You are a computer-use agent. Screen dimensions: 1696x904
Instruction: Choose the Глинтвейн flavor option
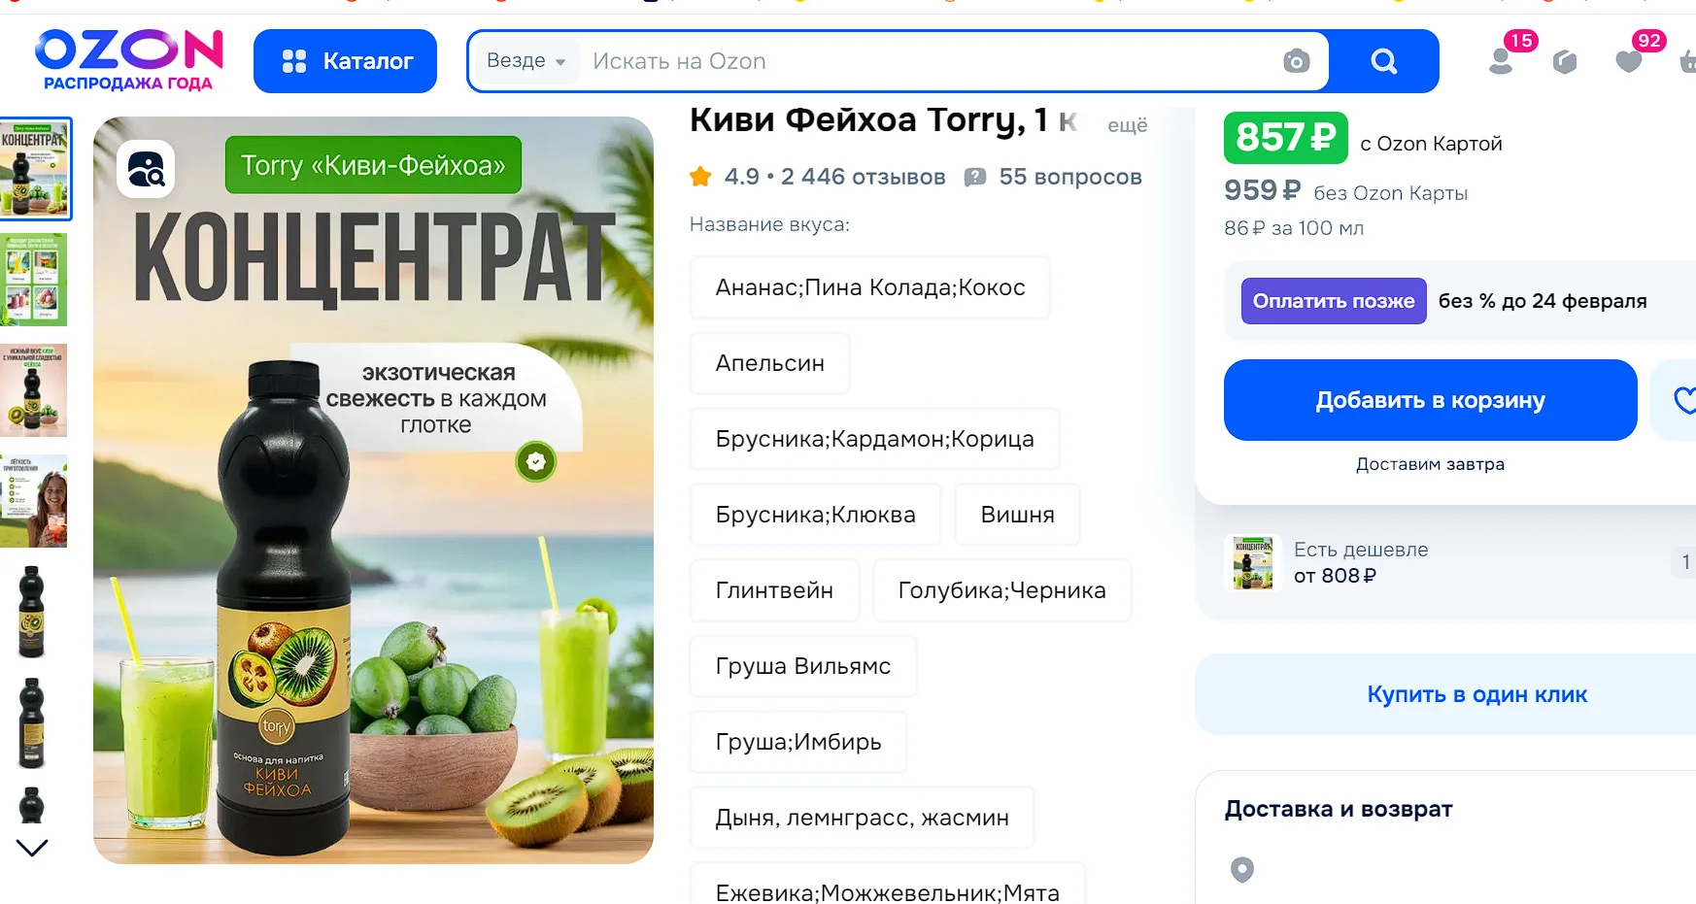pos(774,590)
